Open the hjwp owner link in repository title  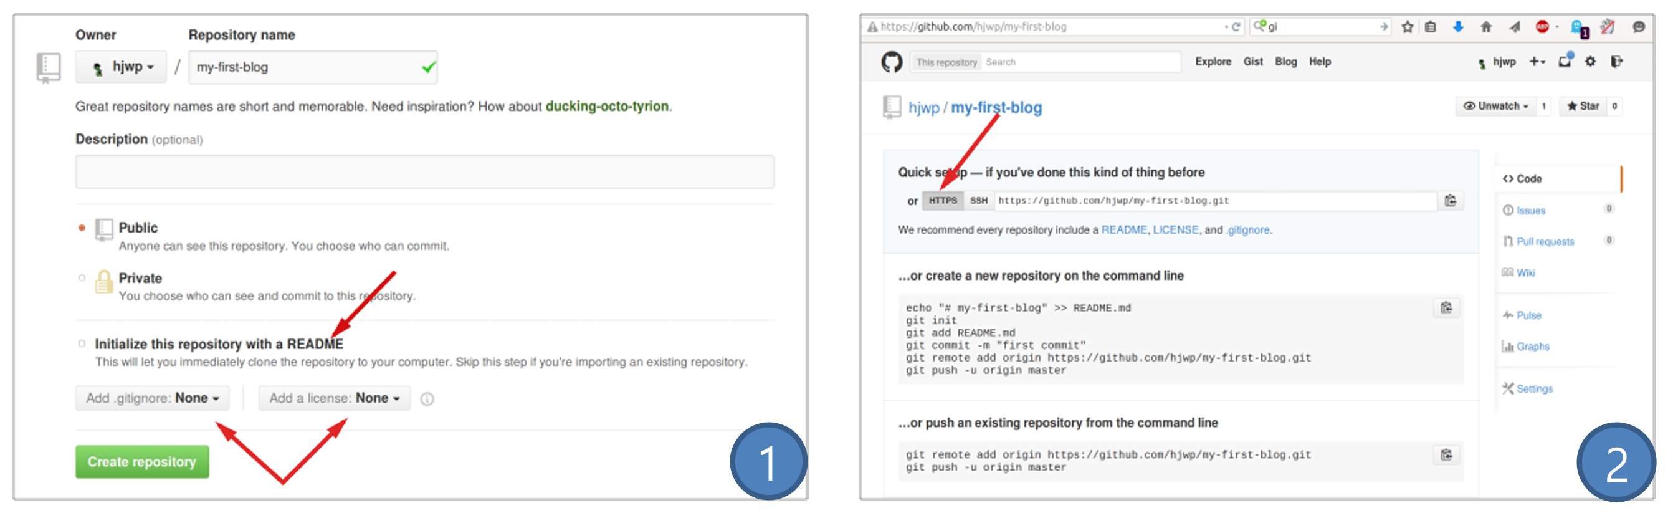pos(923,107)
